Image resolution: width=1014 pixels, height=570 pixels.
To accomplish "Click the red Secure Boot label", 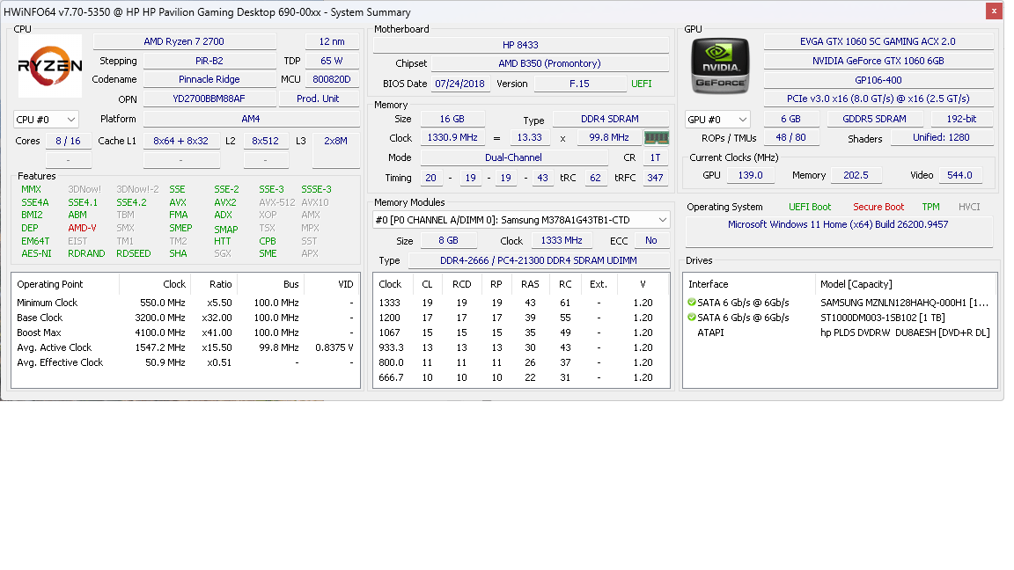I will [x=878, y=207].
